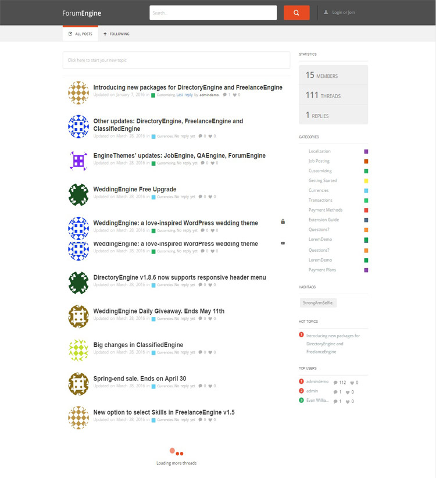The width and height of the screenshot is (436, 478).
Task: Click rank 2 badge next to admin
Action: click(301, 391)
